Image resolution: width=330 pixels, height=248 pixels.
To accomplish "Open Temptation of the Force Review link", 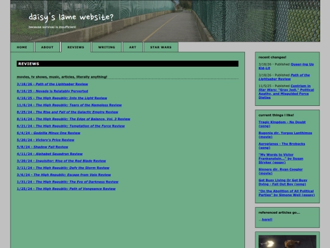I will (x=71, y=126).
